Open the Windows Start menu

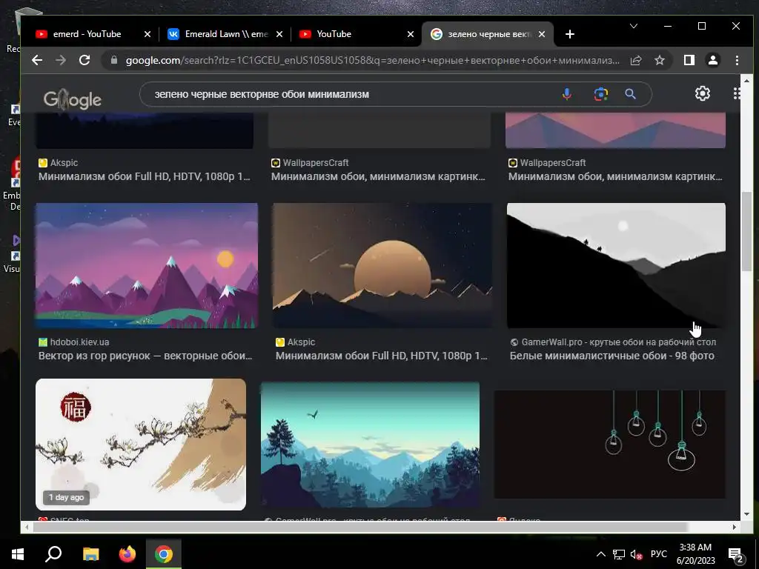[x=18, y=554]
